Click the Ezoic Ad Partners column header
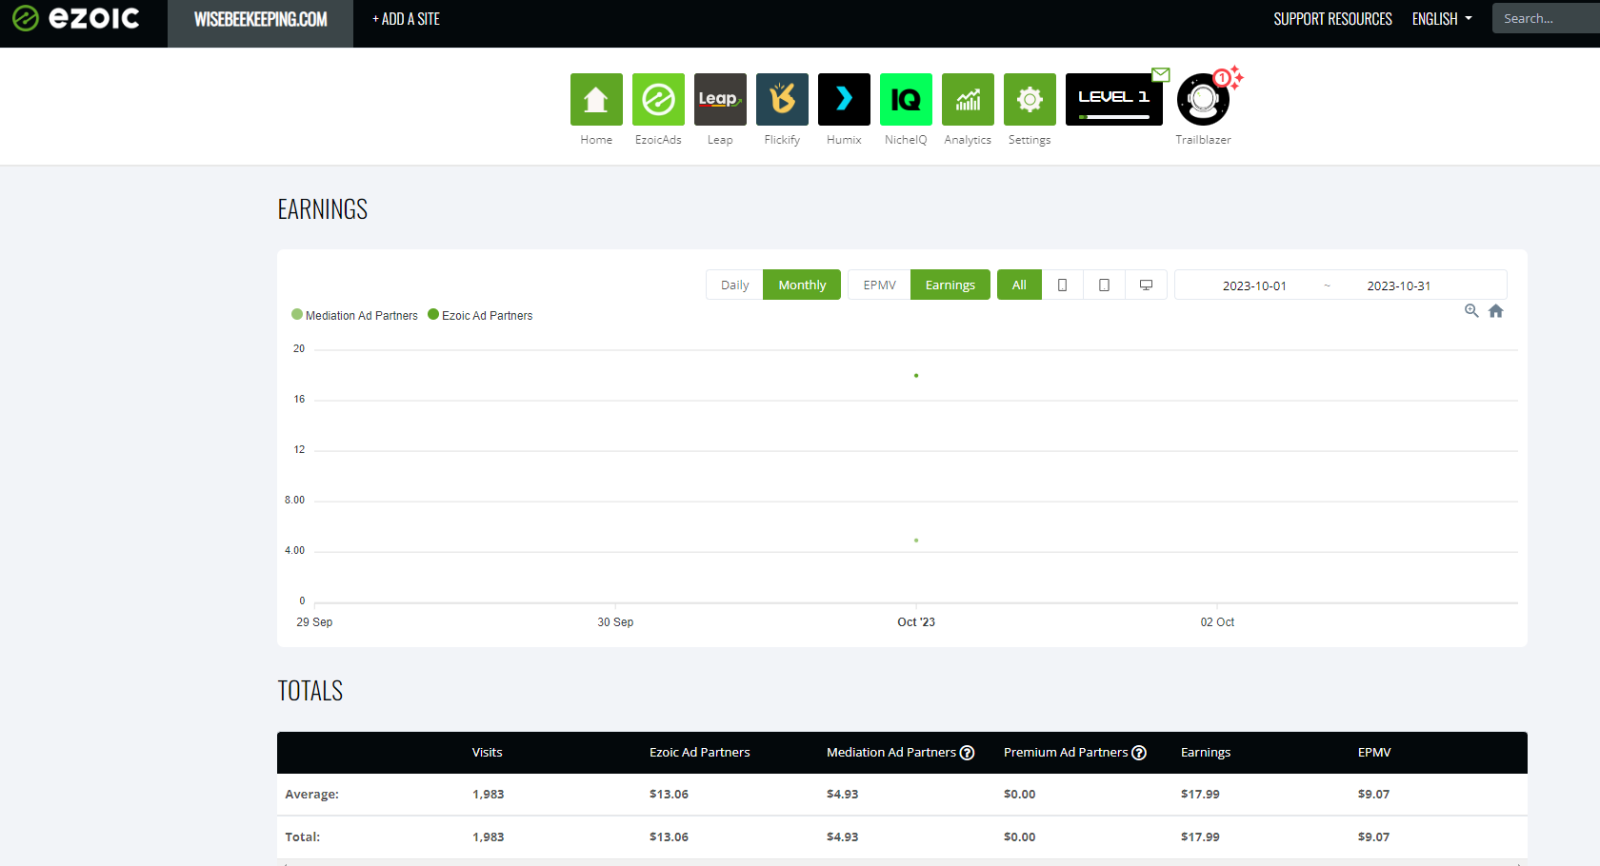The image size is (1600, 866). 699,753
